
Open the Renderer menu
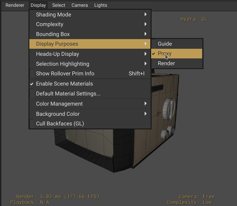click(15, 5)
